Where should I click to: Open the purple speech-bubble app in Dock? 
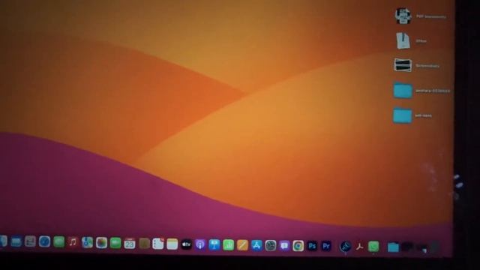tap(284, 245)
